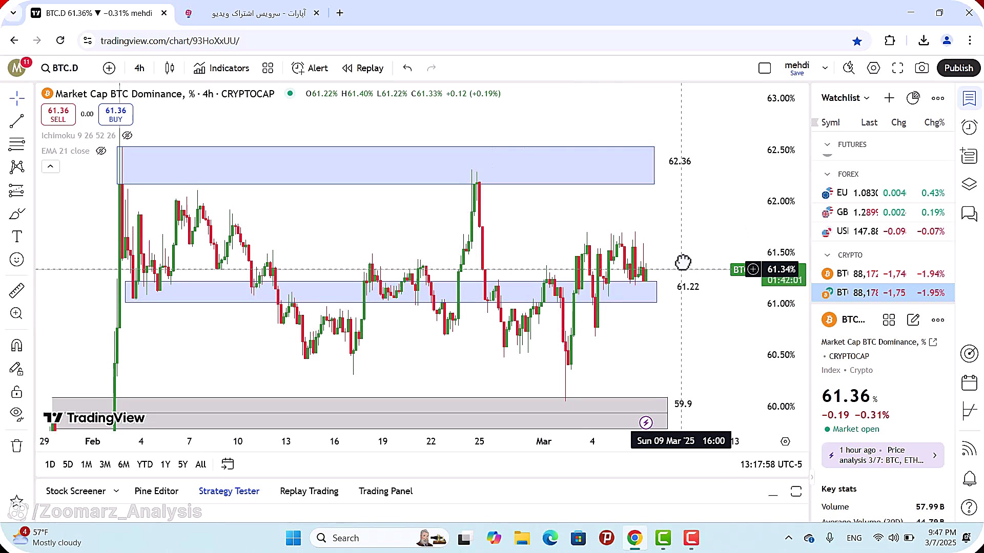Open the Chats sidebar panel
The image size is (984, 553).
pyautogui.click(x=969, y=214)
